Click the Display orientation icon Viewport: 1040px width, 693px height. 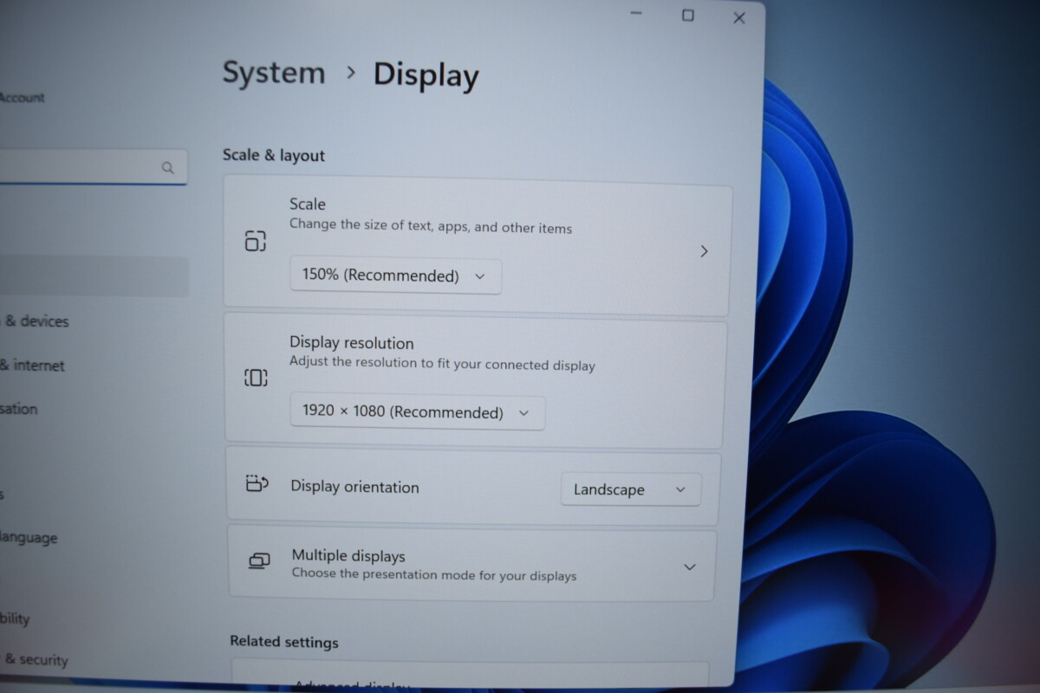(x=257, y=483)
